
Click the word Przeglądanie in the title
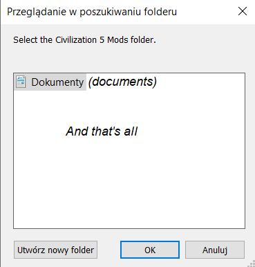click(x=37, y=12)
